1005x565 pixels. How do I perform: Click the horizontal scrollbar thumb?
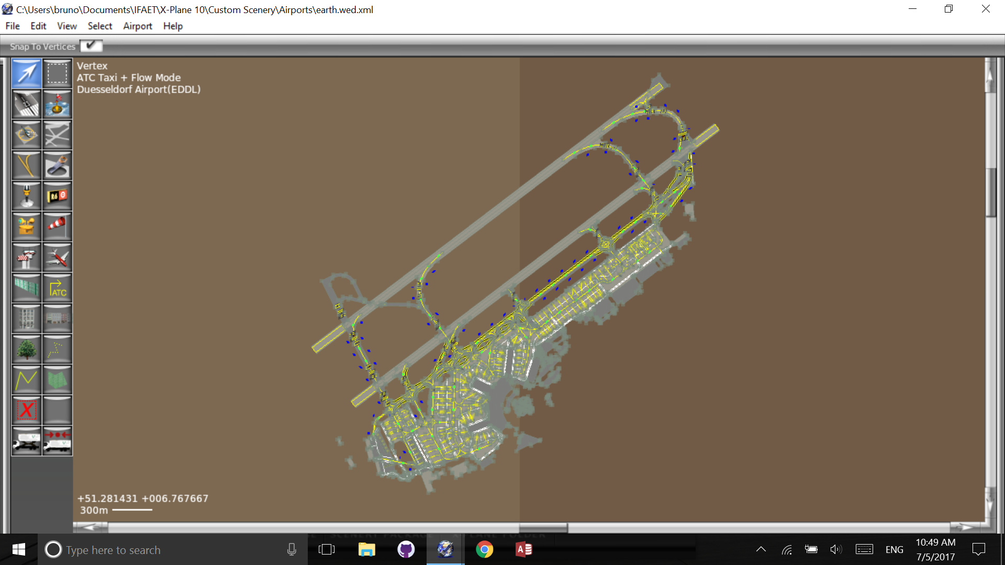click(x=543, y=527)
